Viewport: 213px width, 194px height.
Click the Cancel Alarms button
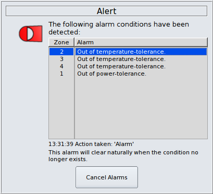coord(107,177)
